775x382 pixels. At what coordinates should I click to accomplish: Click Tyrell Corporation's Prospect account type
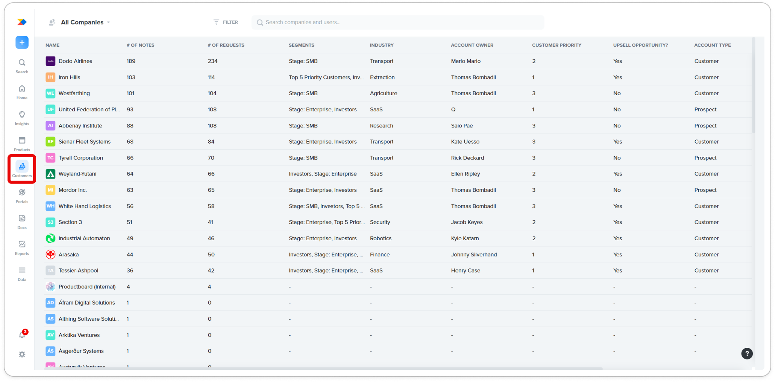(x=705, y=158)
